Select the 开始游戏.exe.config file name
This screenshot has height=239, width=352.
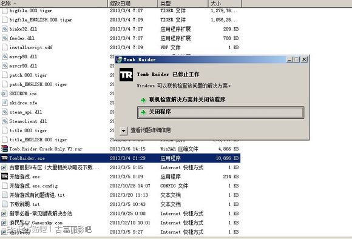point(33,186)
